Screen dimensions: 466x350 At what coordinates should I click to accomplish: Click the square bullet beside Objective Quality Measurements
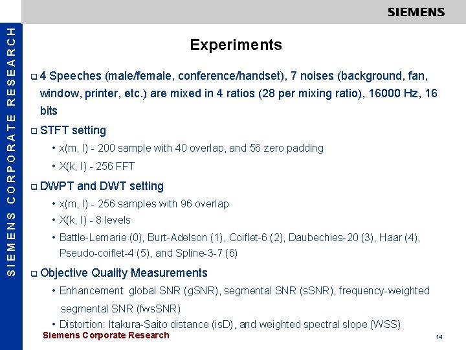(x=34, y=274)
